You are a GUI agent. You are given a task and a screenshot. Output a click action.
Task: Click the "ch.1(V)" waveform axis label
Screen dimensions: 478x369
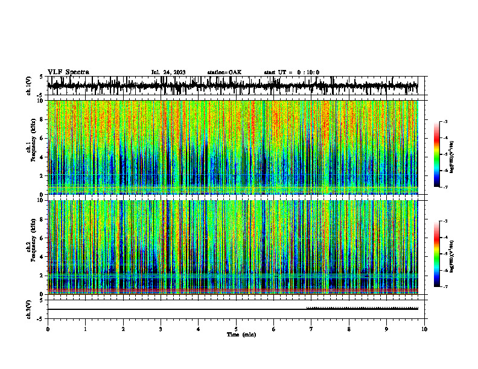click(x=29, y=86)
